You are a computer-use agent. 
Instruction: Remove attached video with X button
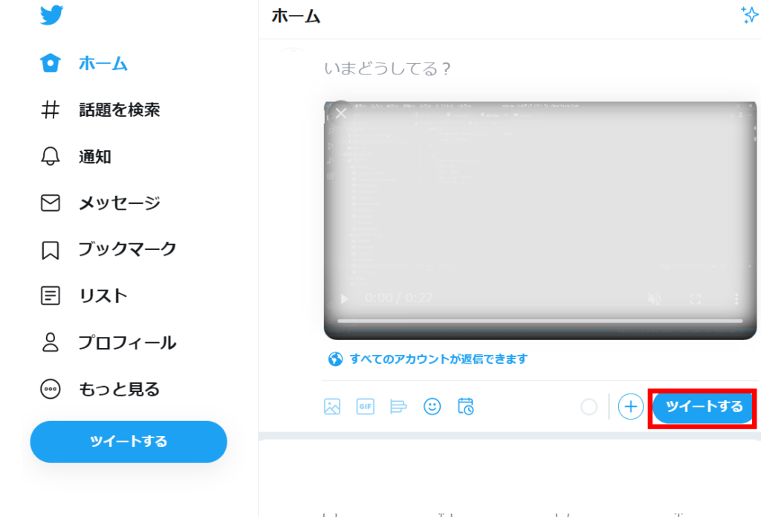[x=341, y=113]
